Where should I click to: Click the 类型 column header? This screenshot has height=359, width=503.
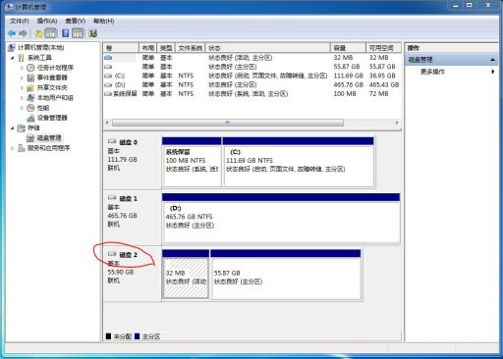coord(166,48)
